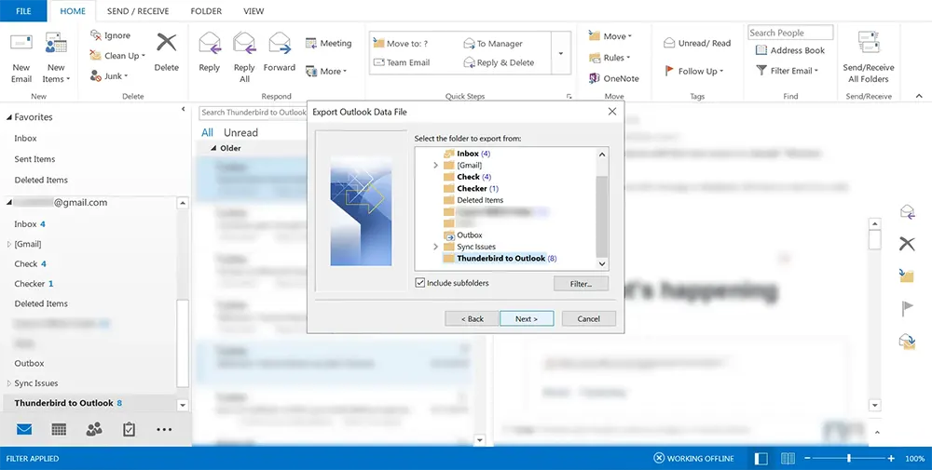Select the Reply & Delete quick step
The height and width of the screenshot is (470, 932).
[x=499, y=62]
